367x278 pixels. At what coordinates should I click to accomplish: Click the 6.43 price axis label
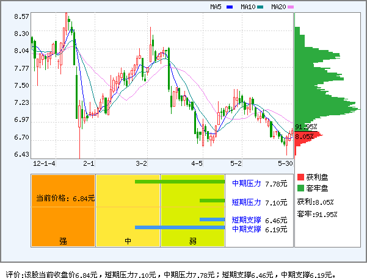tap(21, 154)
